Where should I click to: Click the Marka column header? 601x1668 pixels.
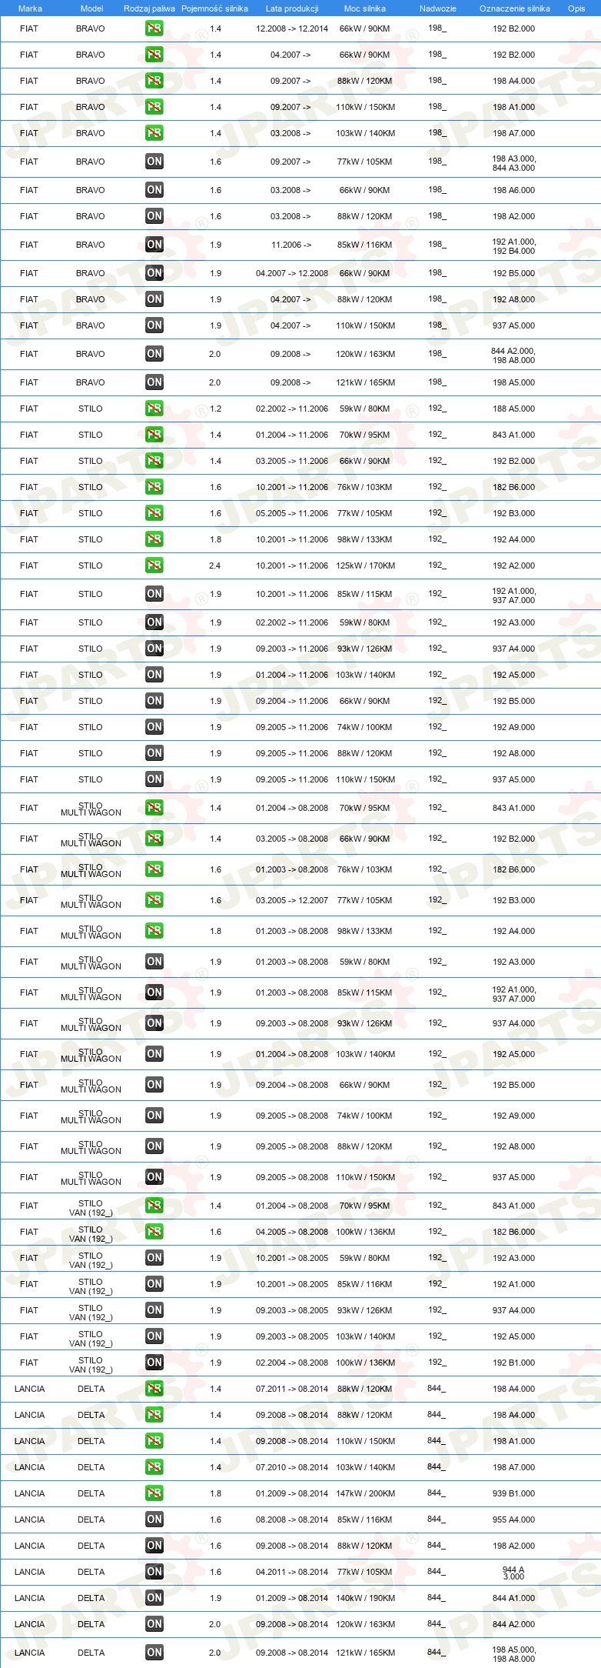30,8
